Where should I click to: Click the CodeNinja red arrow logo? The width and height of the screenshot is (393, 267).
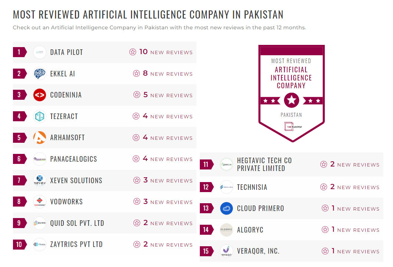click(40, 95)
